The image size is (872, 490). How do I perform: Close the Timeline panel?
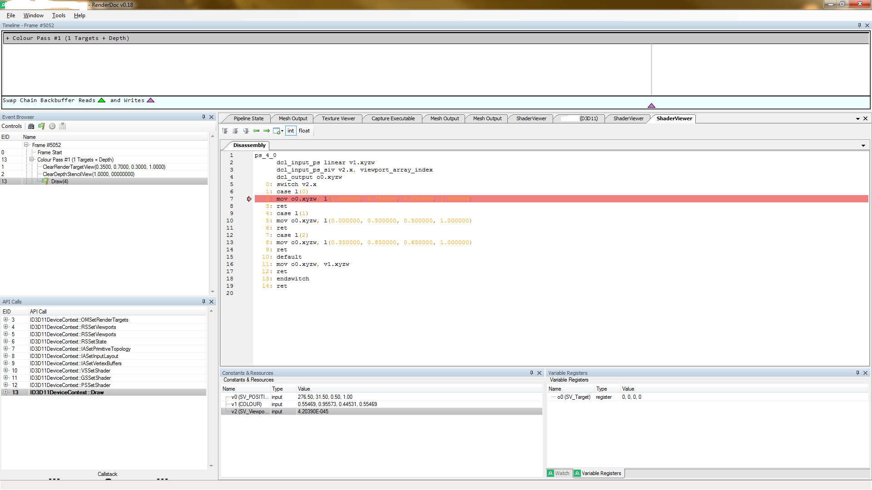click(867, 25)
